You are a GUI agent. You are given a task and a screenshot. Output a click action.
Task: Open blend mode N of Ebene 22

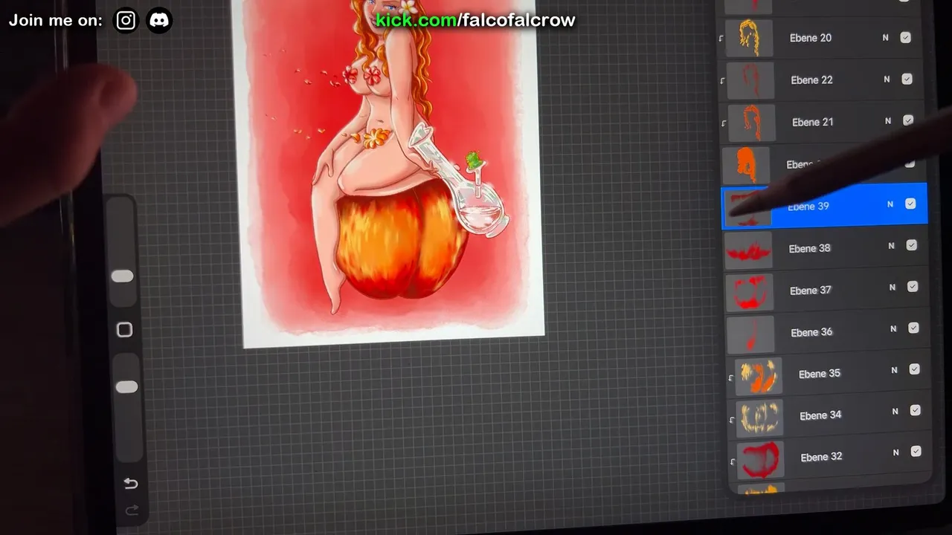[887, 79]
